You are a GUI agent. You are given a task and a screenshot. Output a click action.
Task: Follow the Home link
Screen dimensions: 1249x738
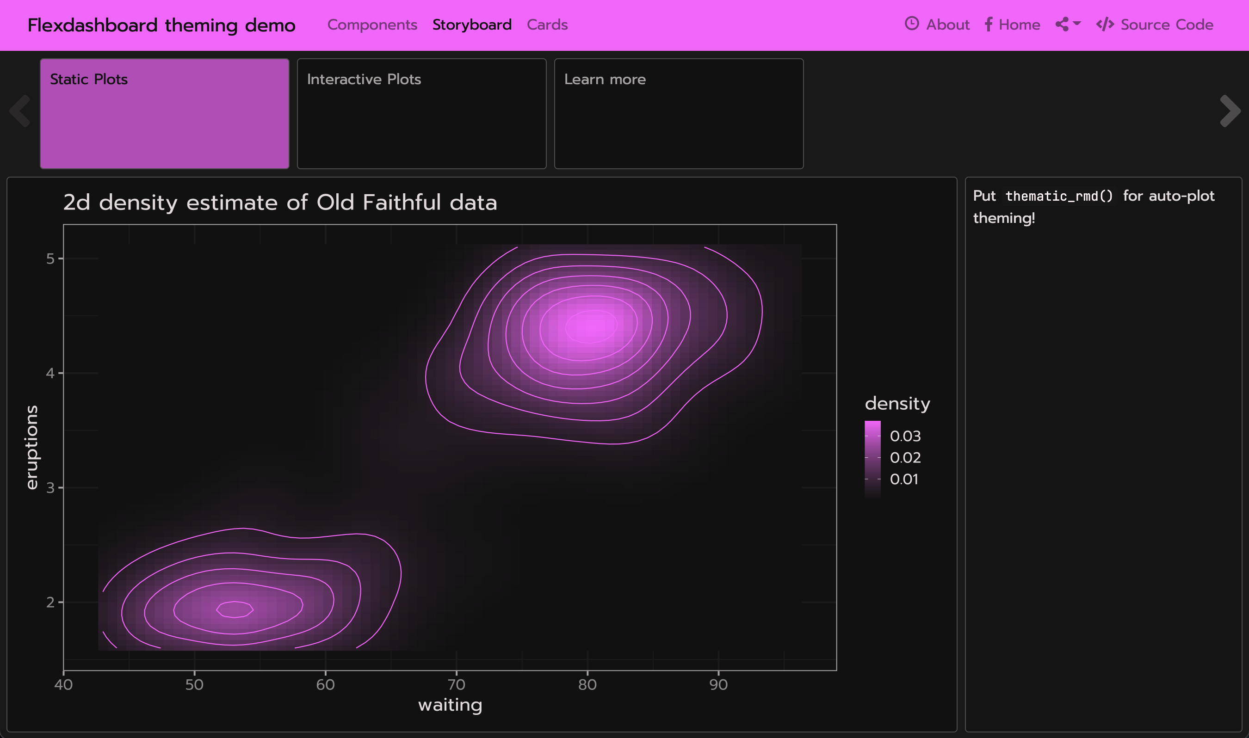[1019, 25]
